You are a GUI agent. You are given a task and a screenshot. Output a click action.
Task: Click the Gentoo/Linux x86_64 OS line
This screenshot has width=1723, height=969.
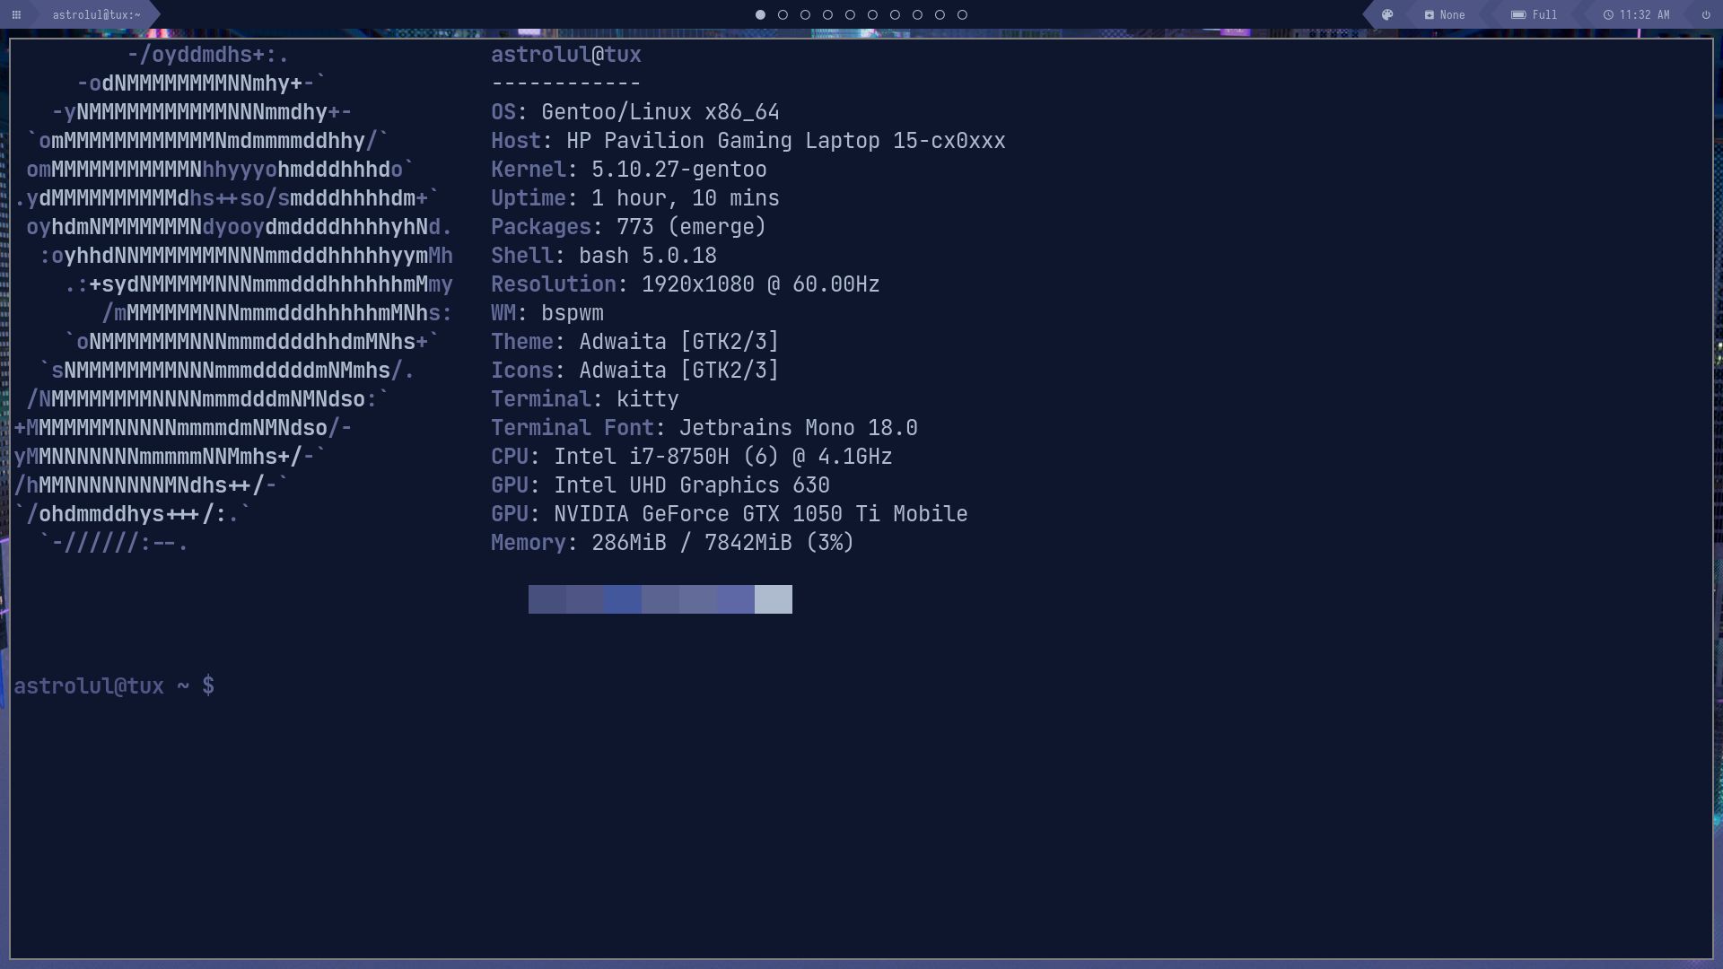pyautogui.click(x=634, y=111)
